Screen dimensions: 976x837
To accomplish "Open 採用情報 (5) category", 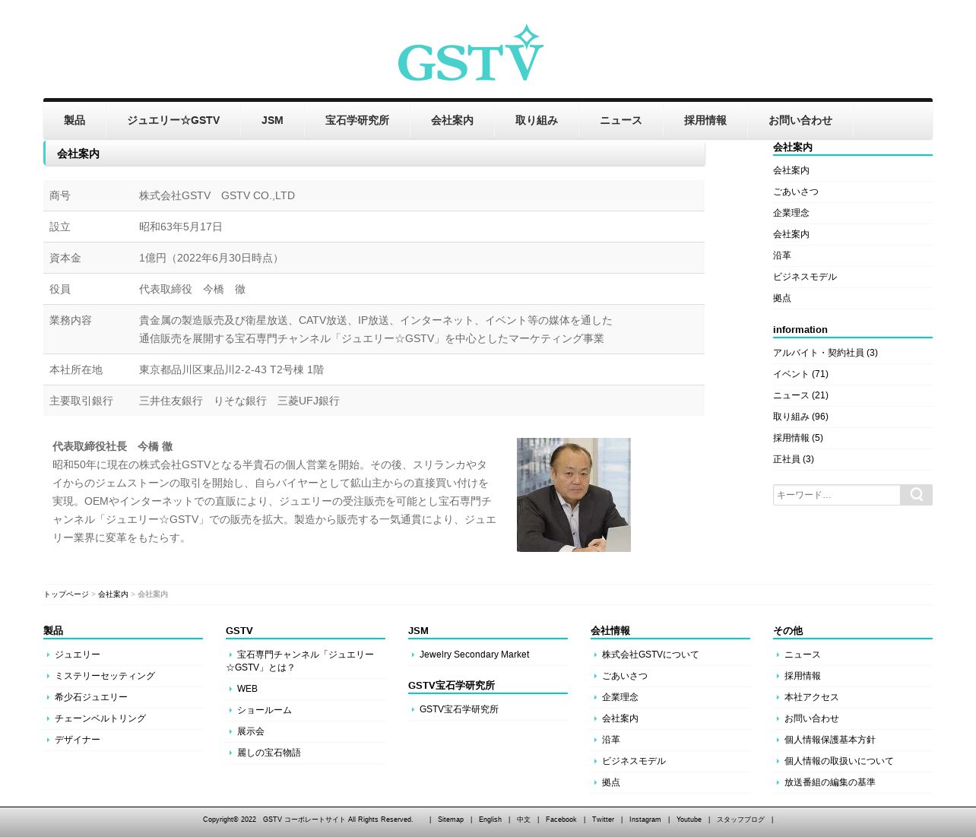I will [798, 438].
